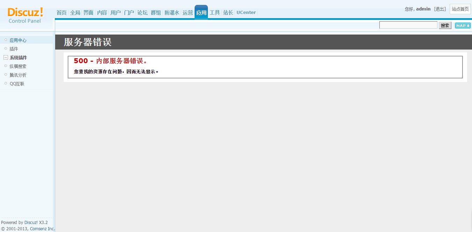Open the UCenter top menu

point(246,13)
